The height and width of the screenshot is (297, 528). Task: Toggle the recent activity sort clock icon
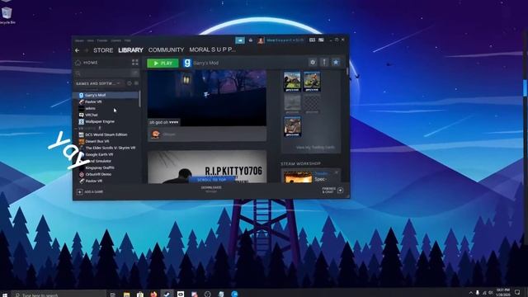(x=129, y=83)
